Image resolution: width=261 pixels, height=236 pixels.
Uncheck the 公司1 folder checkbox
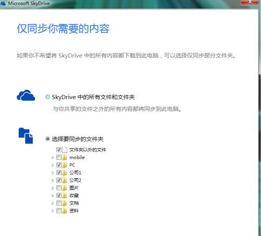[x=59, y=173]
